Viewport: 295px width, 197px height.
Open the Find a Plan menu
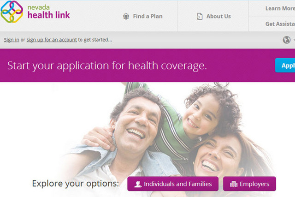143,17
